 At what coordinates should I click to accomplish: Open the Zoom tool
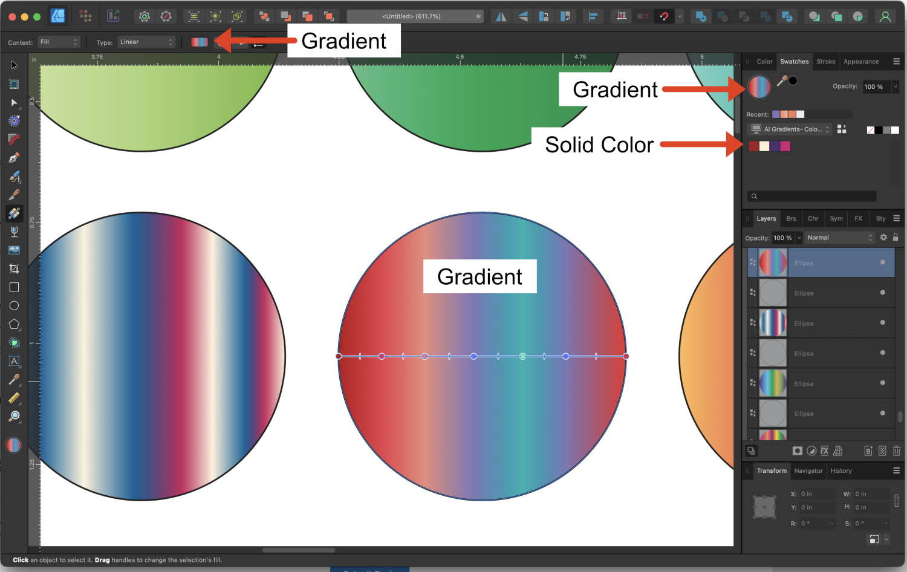pyautogui.click(x=13, y=416)
